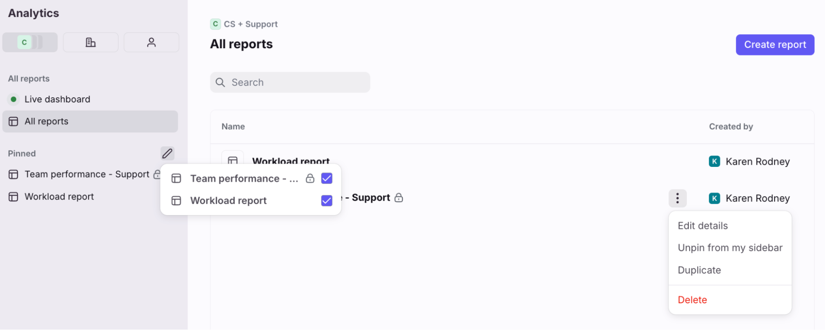Viewport: 825px width, 330px height.
Task: Click the lock icon next to Support report name
Action: [x=399, y=198]
